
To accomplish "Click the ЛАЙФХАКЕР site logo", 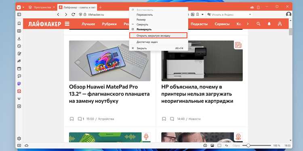I will pos(44,24).
